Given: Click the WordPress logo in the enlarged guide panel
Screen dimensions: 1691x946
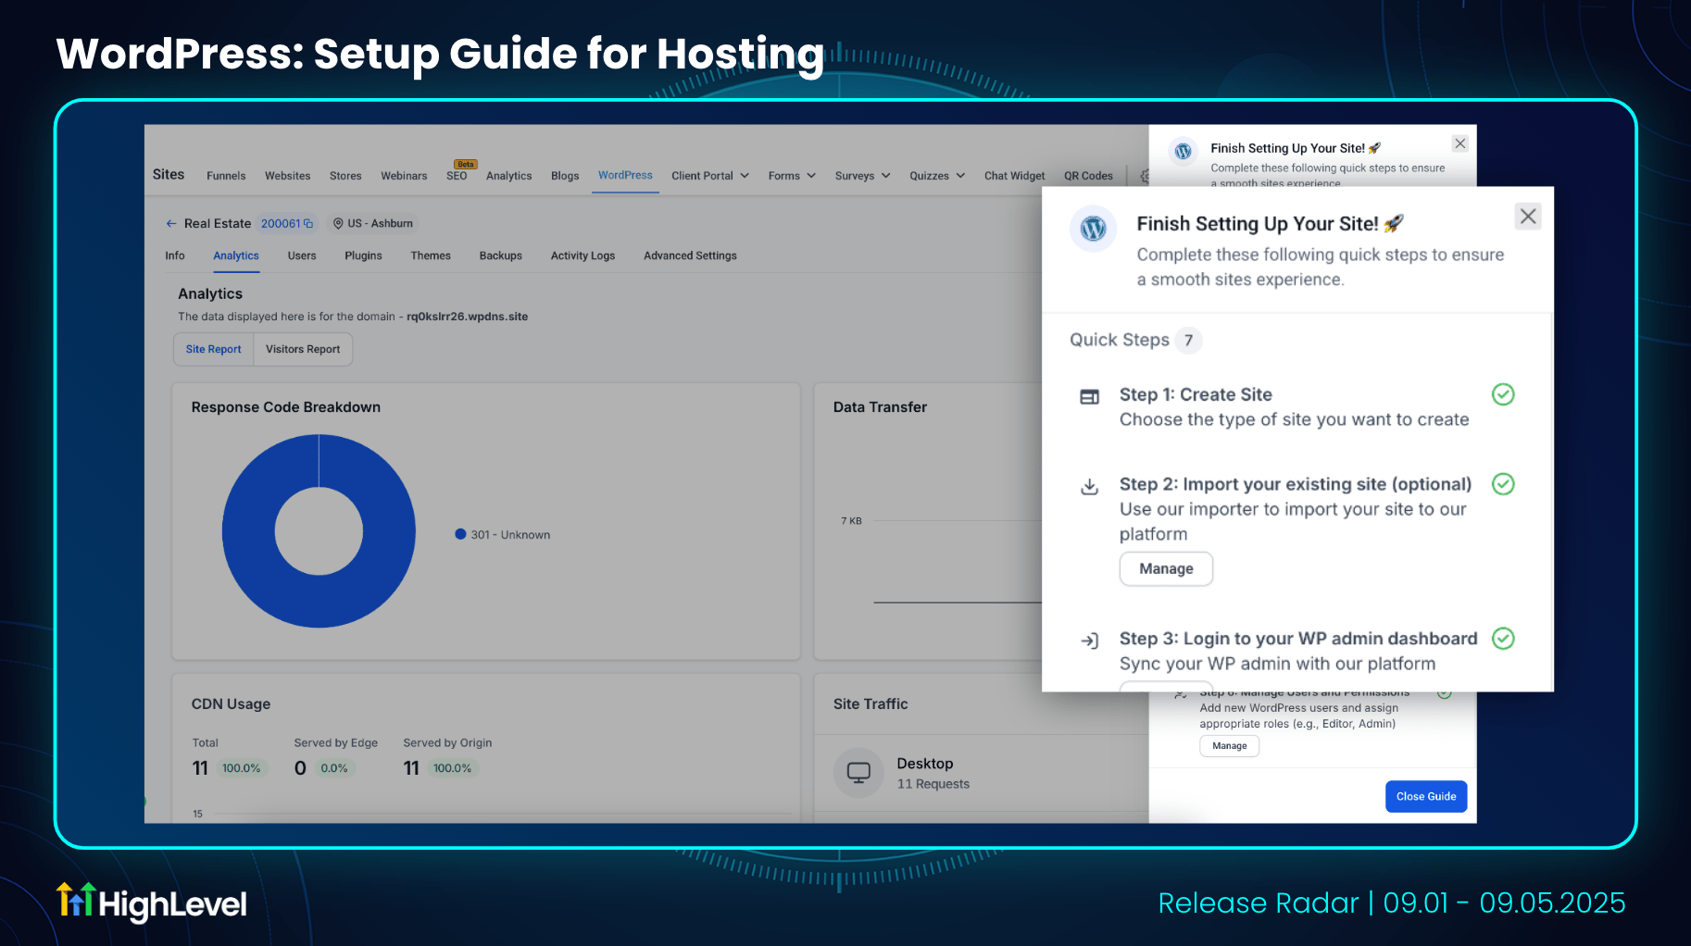Looking at the screenshot, I should click(x=1093, y=229).
